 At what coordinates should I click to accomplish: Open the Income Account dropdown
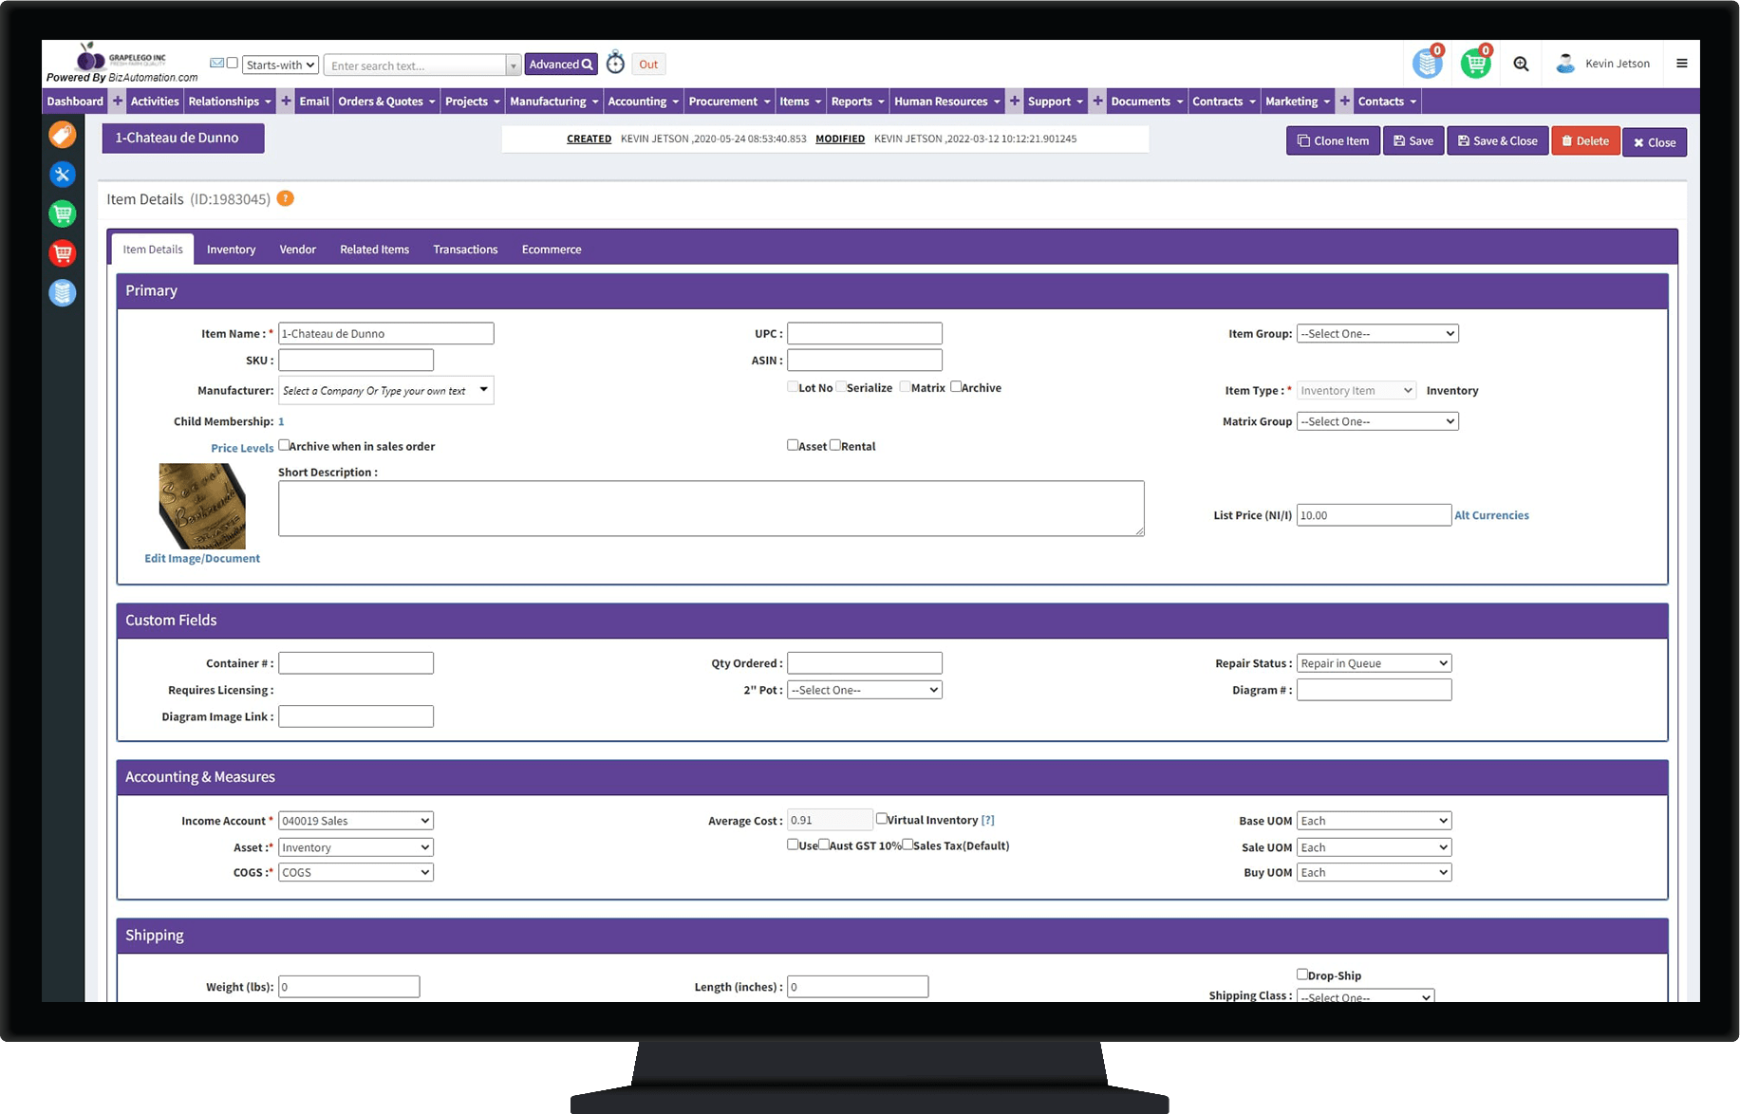click(x=356, y=821)
